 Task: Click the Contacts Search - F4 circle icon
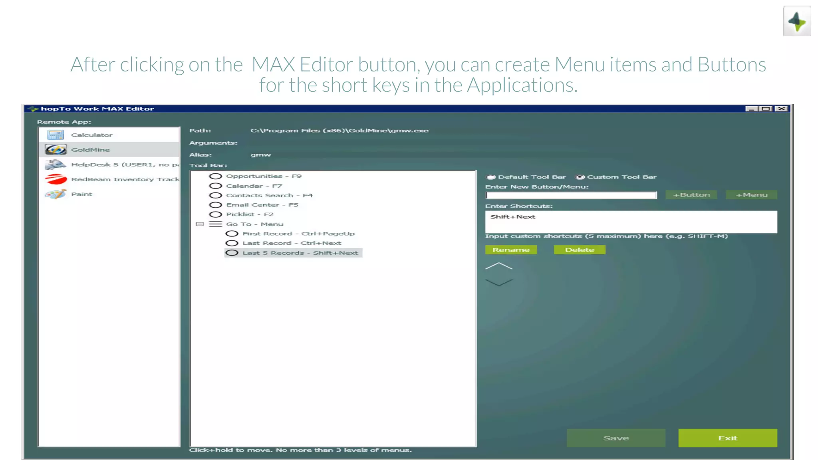pos(215,195)
